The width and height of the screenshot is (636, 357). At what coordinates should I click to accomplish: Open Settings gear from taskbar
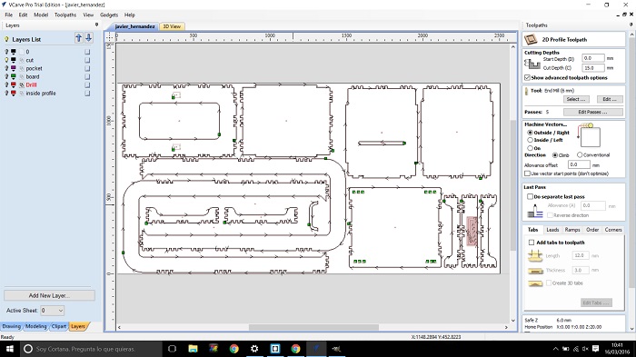tap(254, 349)
